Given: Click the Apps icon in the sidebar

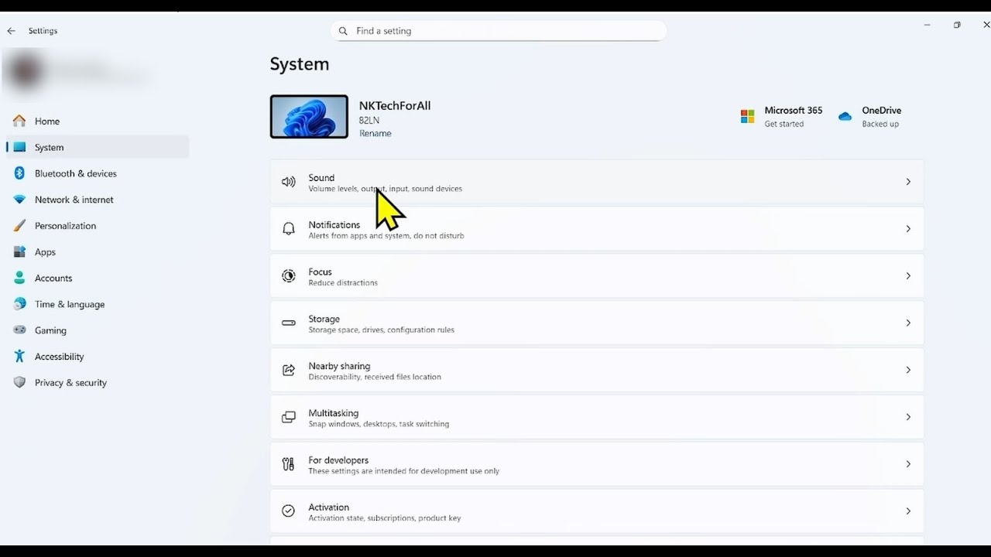Looking at the screenshot, I should 19,252.
